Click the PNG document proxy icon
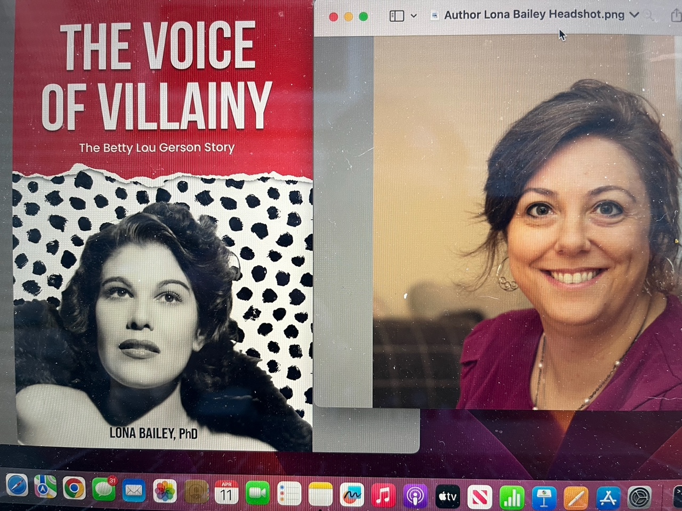 (435, 15)
